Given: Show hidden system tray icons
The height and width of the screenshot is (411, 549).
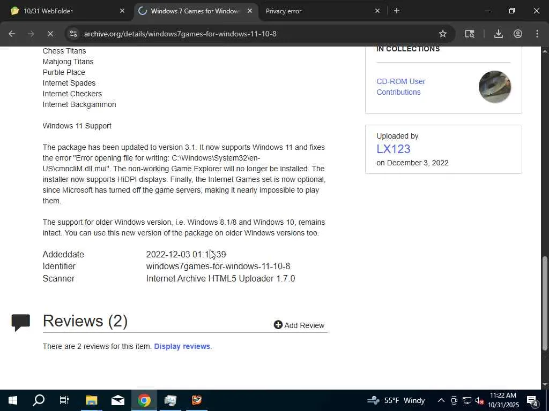Looking at the screenshot, I should pos(441,400).
